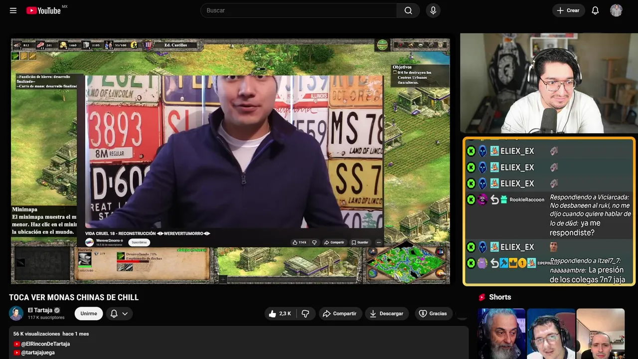Click the wood resource icon in game bar
This screenshot has width=638, height=359.
[17, 45]
